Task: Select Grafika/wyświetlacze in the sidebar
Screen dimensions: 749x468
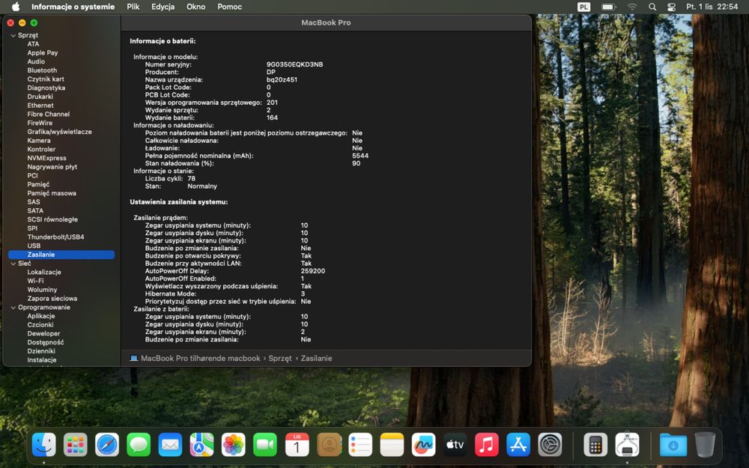Action: (59, 132)
